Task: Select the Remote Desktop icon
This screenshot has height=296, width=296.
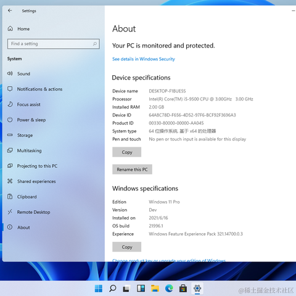Action: (x=10, y=212)
